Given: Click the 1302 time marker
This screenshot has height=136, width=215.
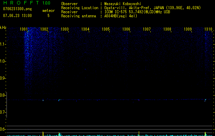Looking at the screenshot, I should [x=44, y=29].
